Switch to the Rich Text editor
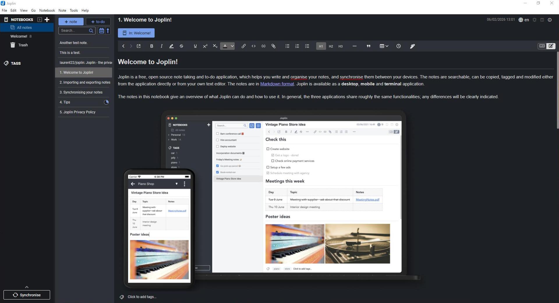This screenshot has height=303, width=559. (x=551, y=46)
